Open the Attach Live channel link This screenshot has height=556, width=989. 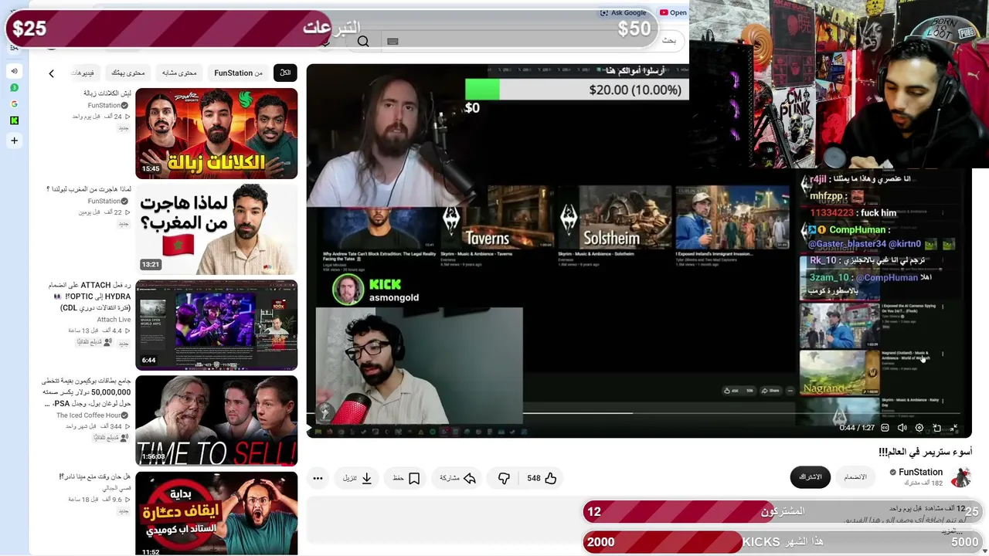114,320
